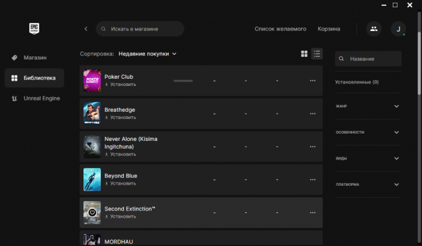Open the J account profile avatar
The width and height of the screenshot is (422, 246).
[398, 28]
